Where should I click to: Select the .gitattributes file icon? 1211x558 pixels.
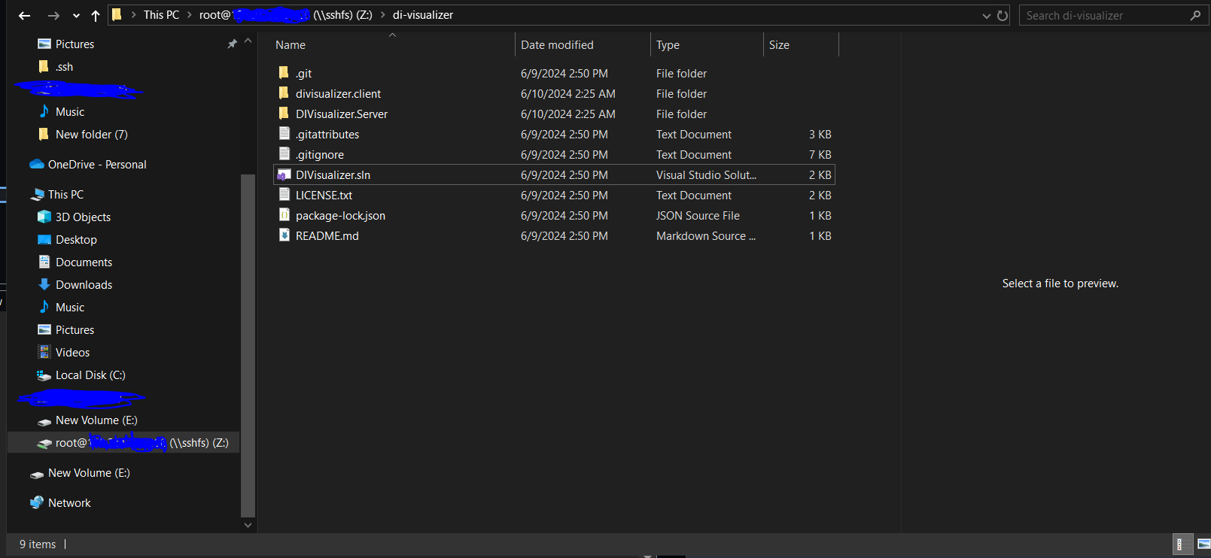(x=284, y=134)
